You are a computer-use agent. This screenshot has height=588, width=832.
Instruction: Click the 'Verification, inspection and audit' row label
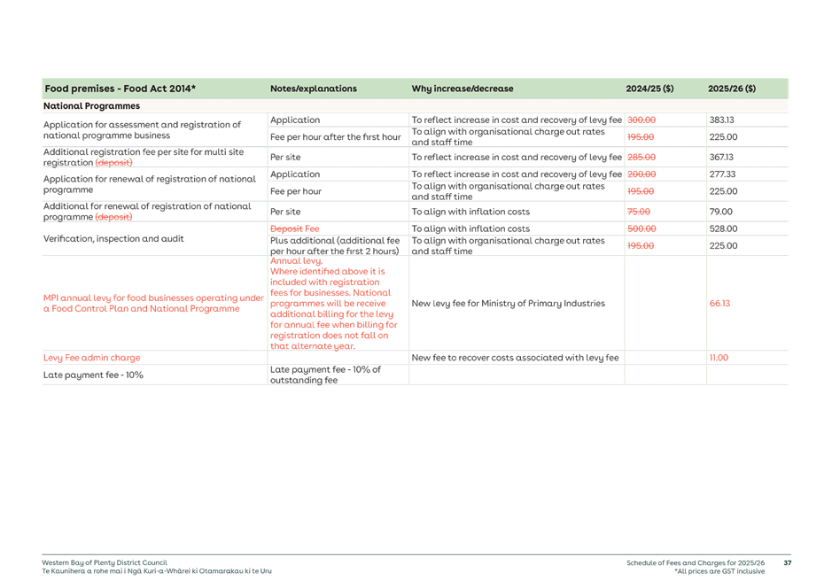click(113, 239)
